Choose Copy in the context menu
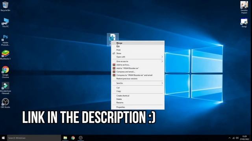 pos(138,91)
